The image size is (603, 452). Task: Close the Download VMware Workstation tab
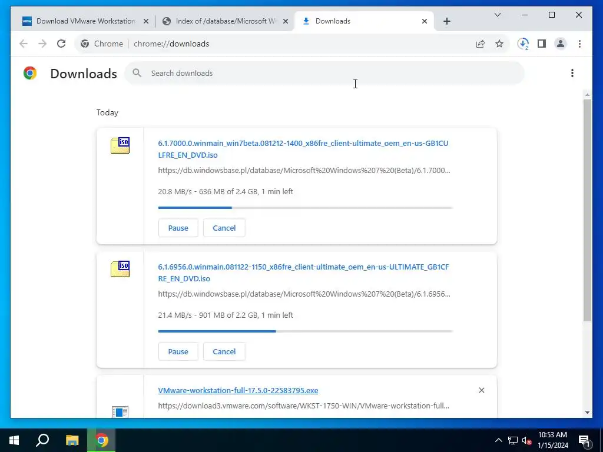[146, 21]
